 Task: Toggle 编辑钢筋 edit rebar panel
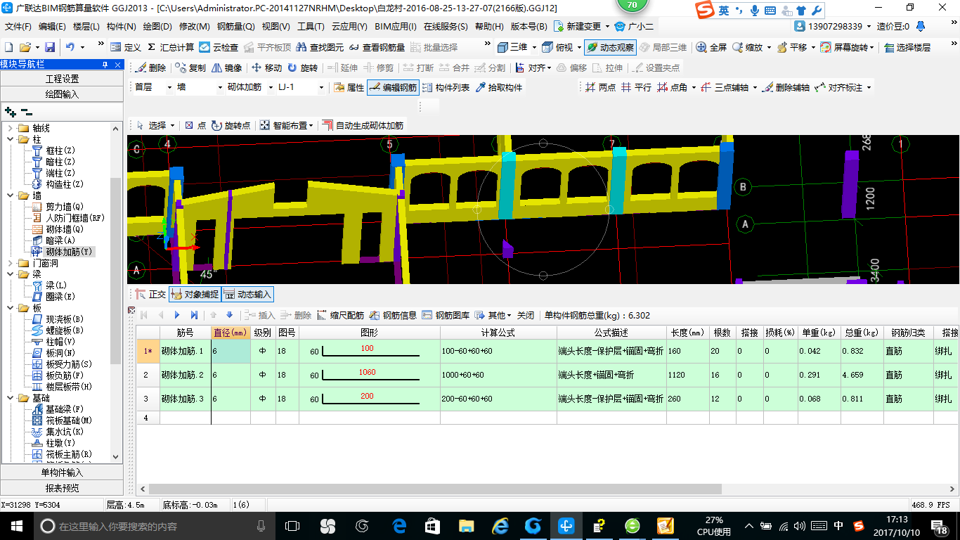click(393, 87)
